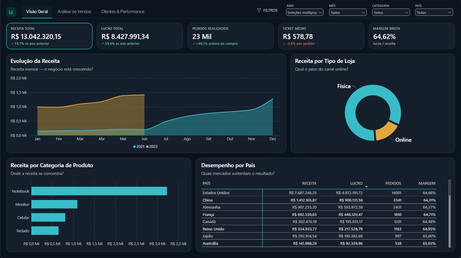The width and height of the screenshot is (461, 258).
Task: Click the Monitor revenue bar
Action: tap(54, 204)
